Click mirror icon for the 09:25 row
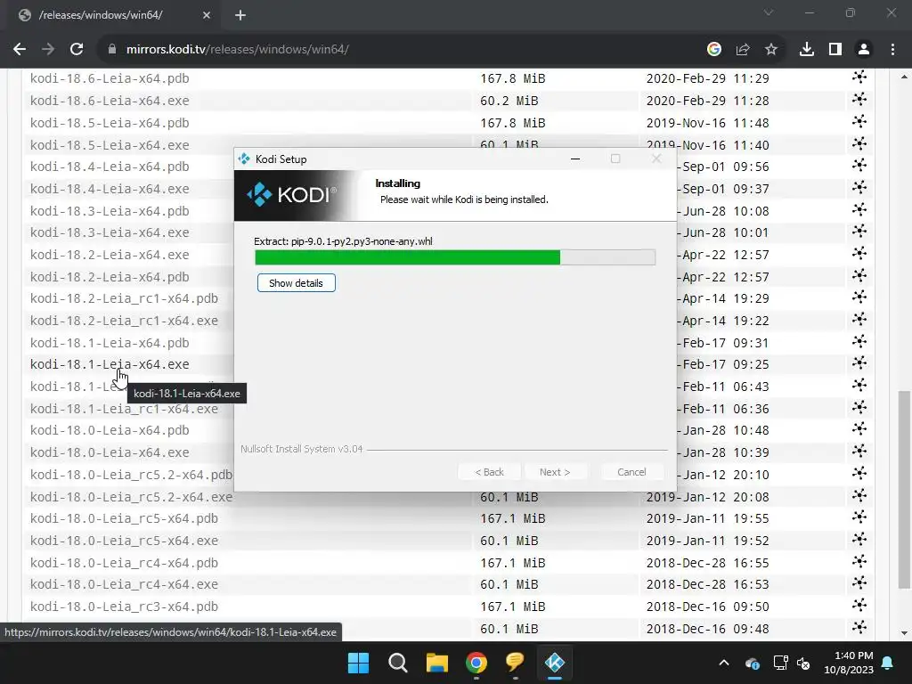912x684 pixels. [859, 363]
